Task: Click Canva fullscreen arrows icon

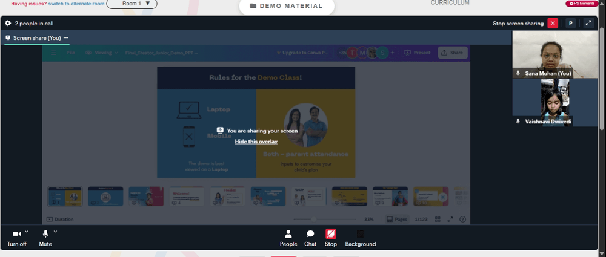Action: point(450,219)
